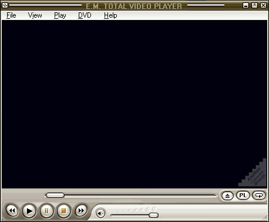Click the eject/open file button

(227, 196)
